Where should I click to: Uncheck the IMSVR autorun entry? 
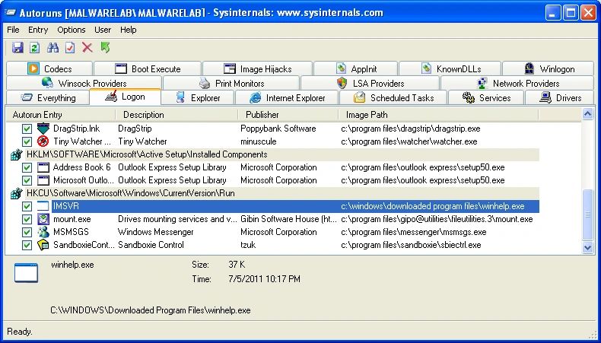click(x=27, y=206)
